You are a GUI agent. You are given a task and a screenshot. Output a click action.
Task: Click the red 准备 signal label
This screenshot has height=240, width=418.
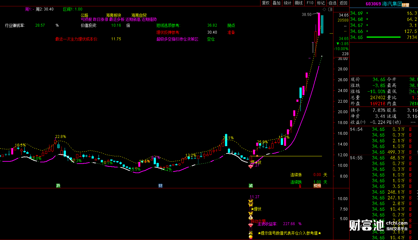[x=231, y=32]
